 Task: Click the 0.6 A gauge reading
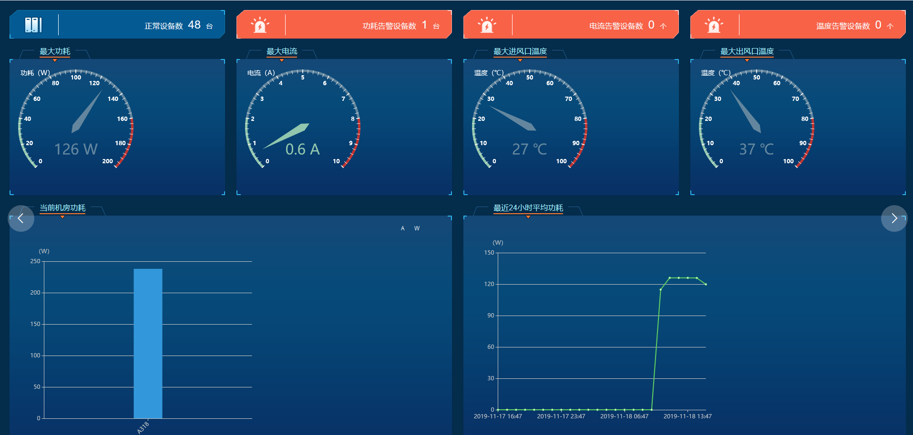303,149
